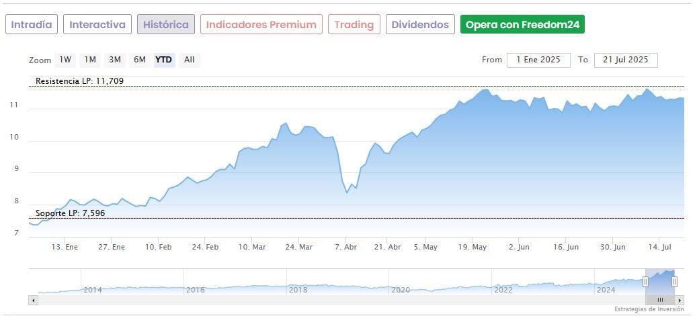697x320 pixels.
Task: Click the horizontal scrollbar thumb grip
Action: [x=660, y=300]
